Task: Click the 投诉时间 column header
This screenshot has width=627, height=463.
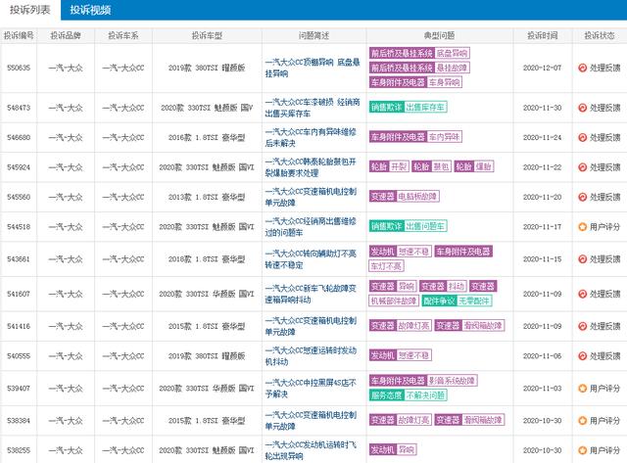Action: click(x=543, y=36)
